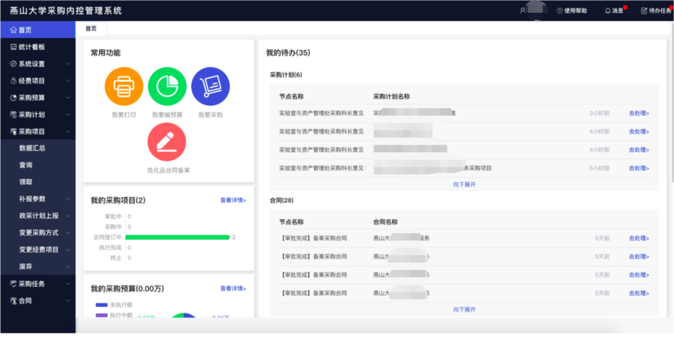
Task: Click the 消息 bell notification icon
Action: pos(608,11)
